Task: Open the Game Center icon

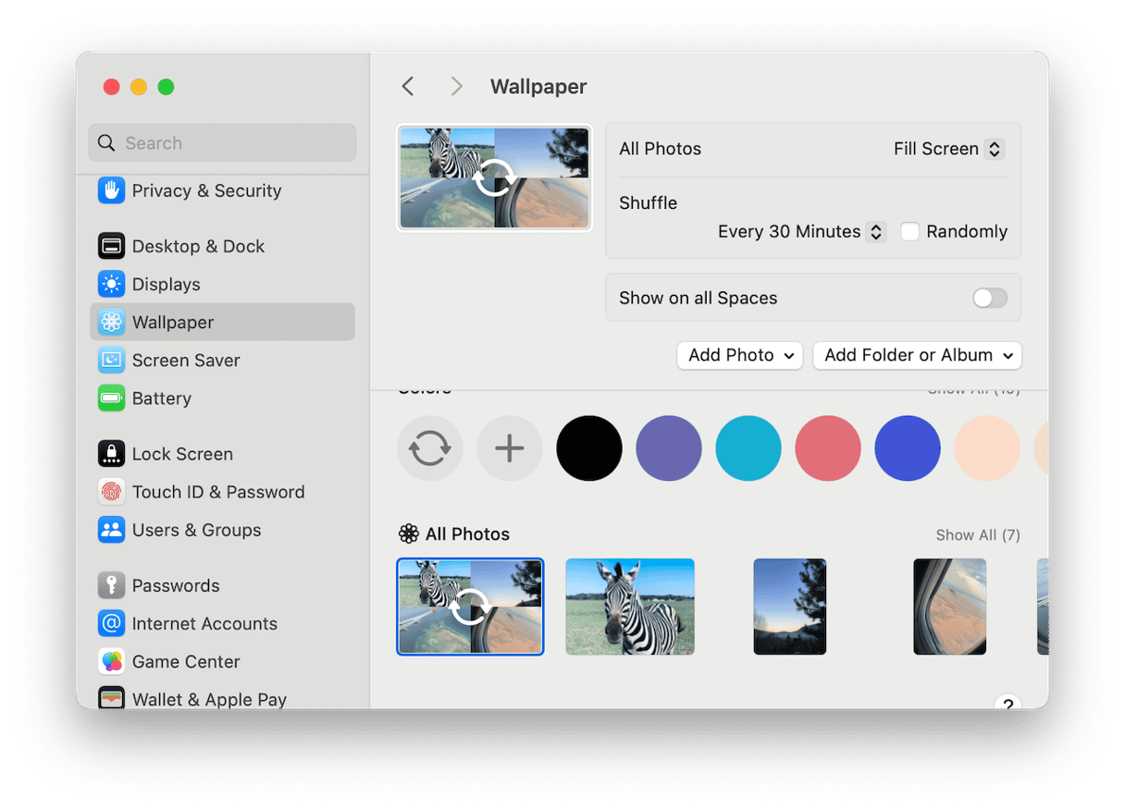Action: point(111,661)
